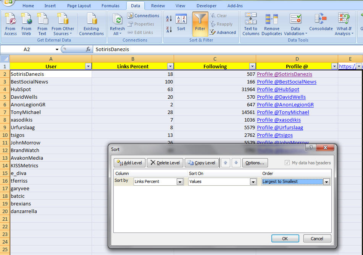
Task: Expand the Name Box dropdown
Action: [57, 49]
